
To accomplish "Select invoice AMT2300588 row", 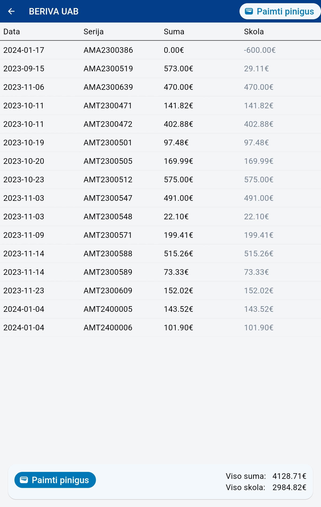I will (x=160, y=254).
